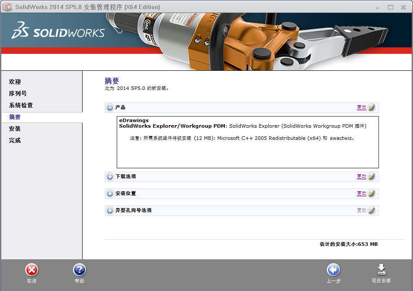Click eDrawings product entry
This screenshot has width=413, height=291.
click(134, 120)
